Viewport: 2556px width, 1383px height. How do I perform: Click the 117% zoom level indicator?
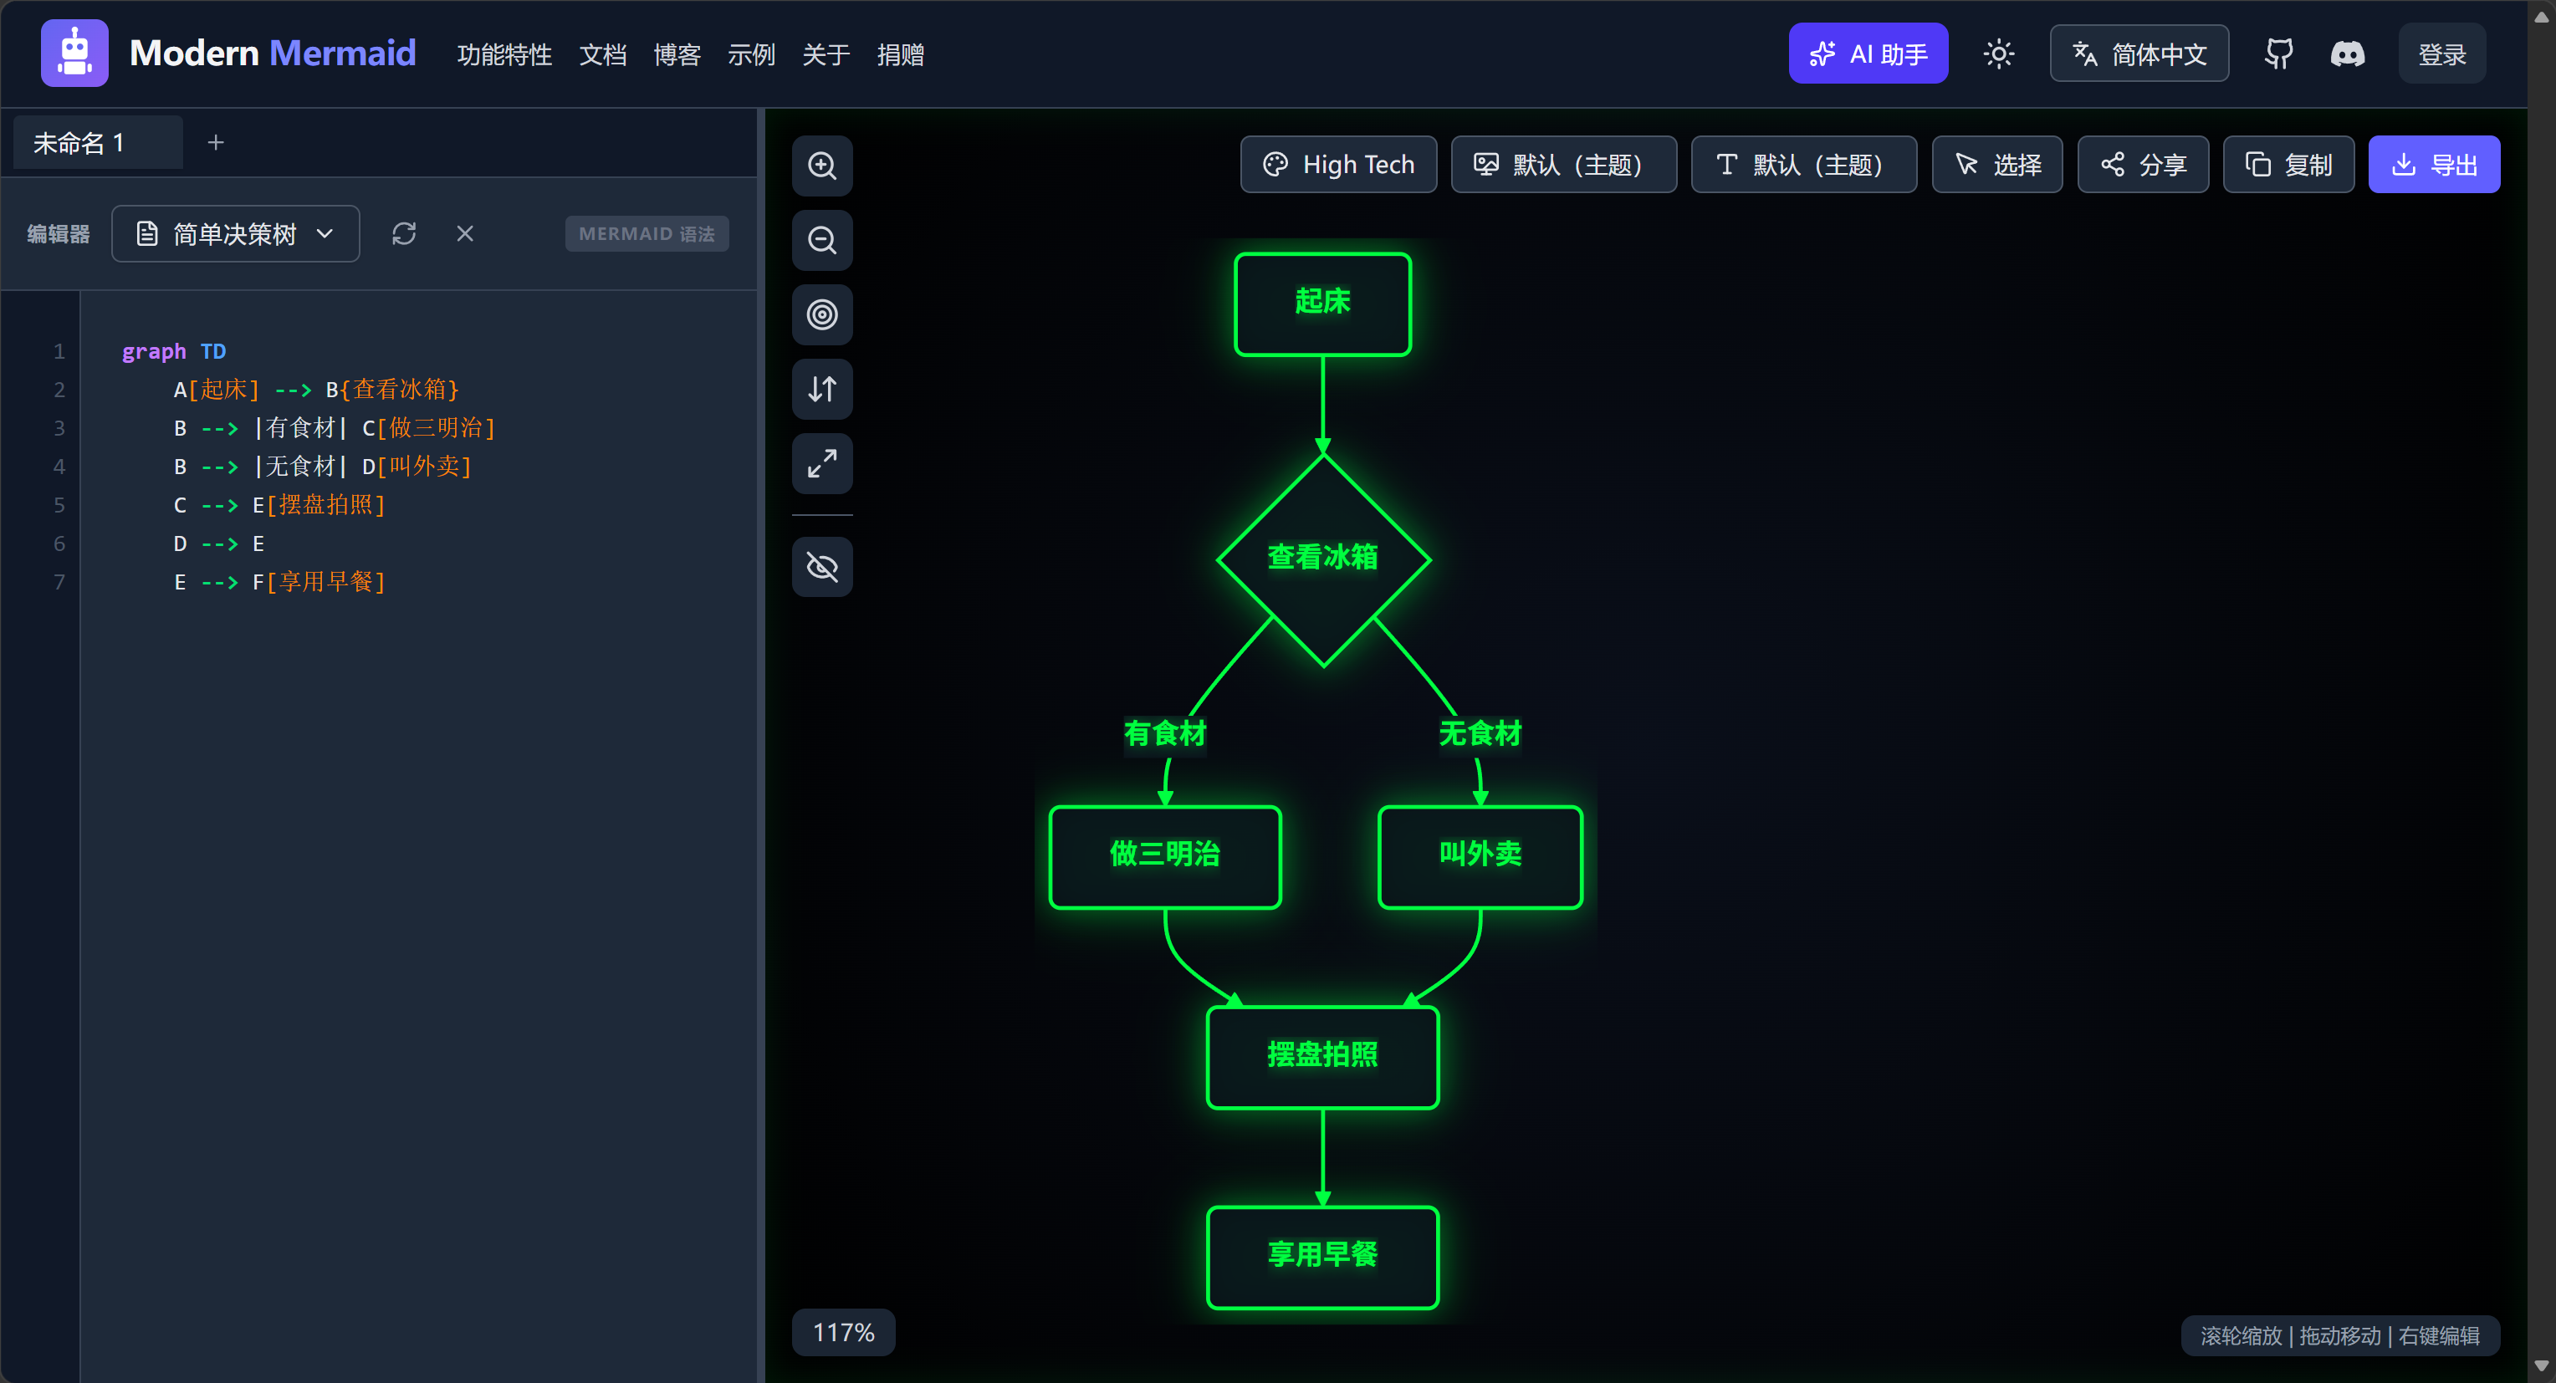[843, 1332]
